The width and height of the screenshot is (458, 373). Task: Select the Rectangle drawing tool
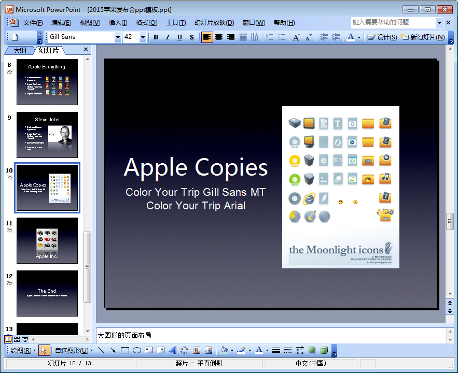[x=124, y=350]
